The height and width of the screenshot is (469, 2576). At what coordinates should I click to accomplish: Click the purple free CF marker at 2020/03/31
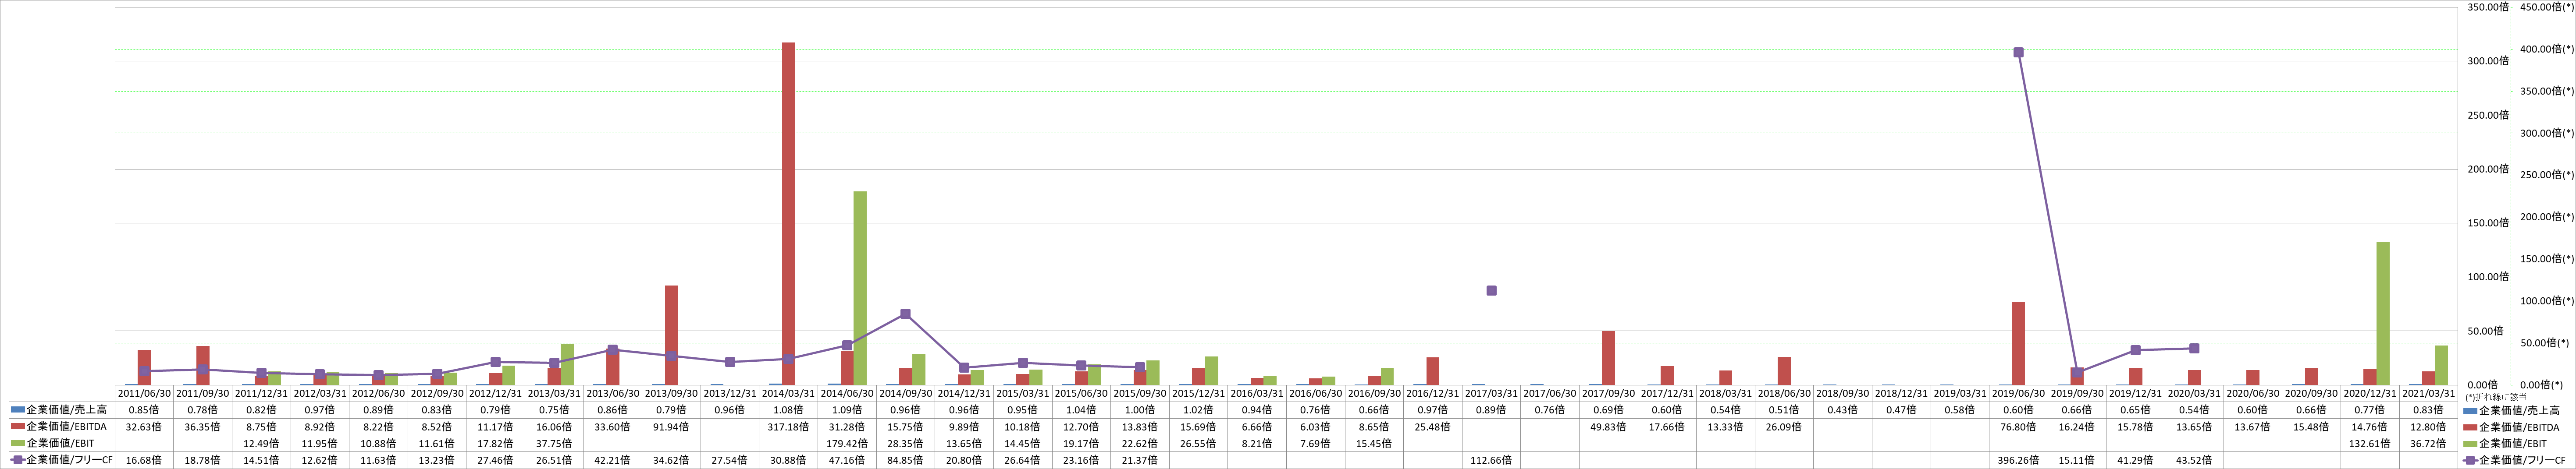[2194, 348]
